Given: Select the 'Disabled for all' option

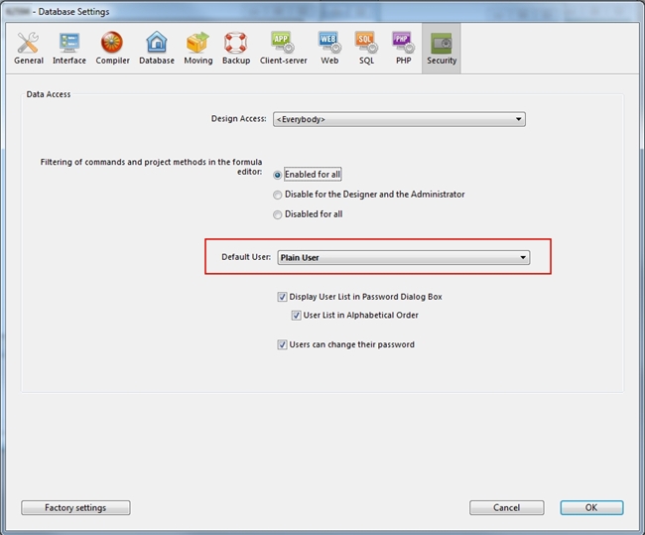Looking at the screenshot, I should 278,214.
